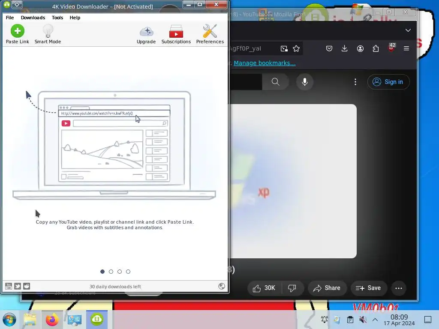Click 4K Video Downloader title bar icon

7,4
